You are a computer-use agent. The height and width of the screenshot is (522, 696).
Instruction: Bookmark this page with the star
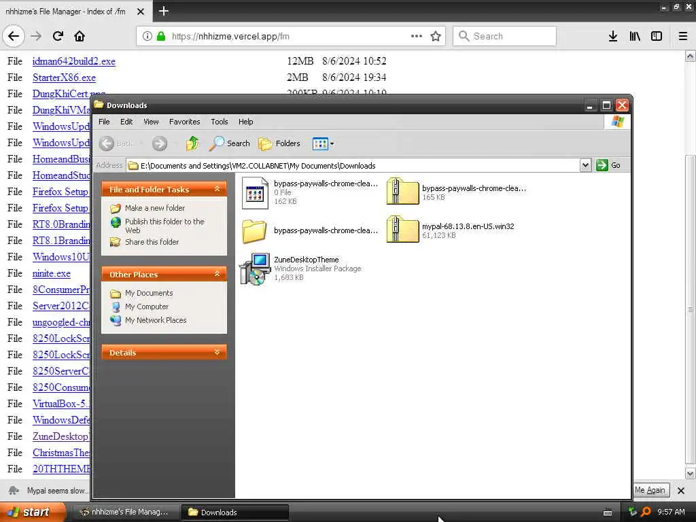click(x=436, y=36)
